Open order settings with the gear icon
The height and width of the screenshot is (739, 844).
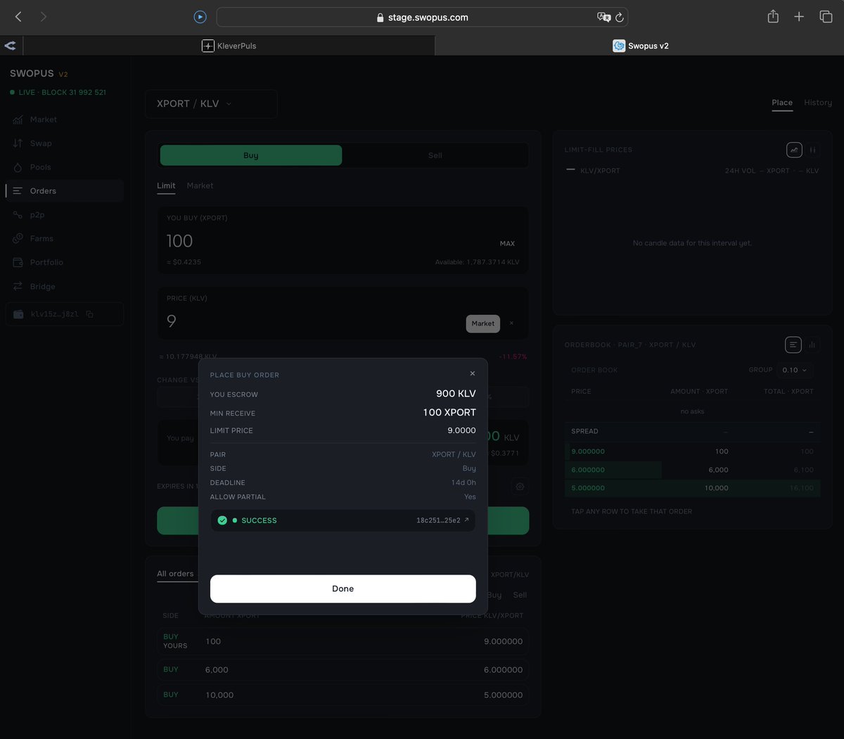click(x=520, y=487)
